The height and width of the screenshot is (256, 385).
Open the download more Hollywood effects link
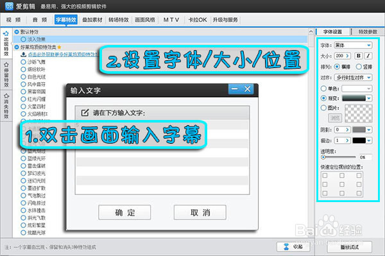click(63, 55)
